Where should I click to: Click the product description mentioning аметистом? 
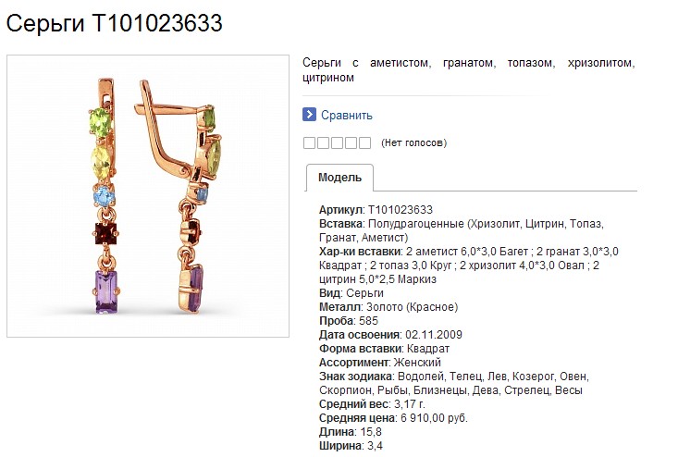click(x=468, y=70)
